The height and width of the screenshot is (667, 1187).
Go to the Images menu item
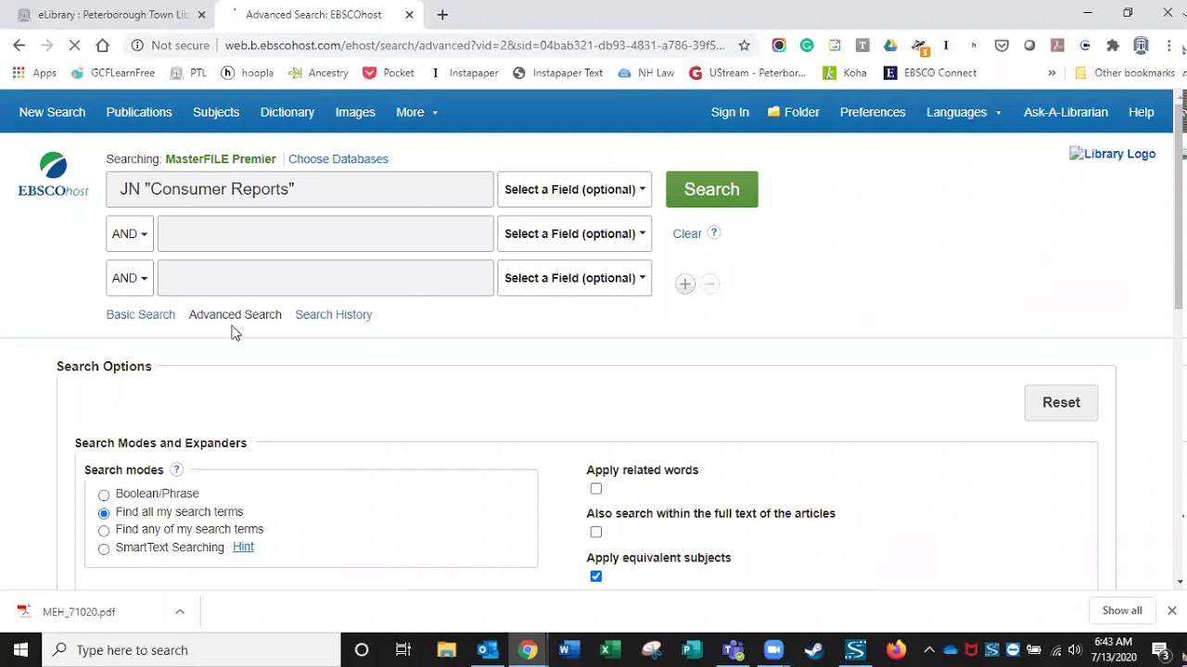pyautogui.click(x=355, y=112)
